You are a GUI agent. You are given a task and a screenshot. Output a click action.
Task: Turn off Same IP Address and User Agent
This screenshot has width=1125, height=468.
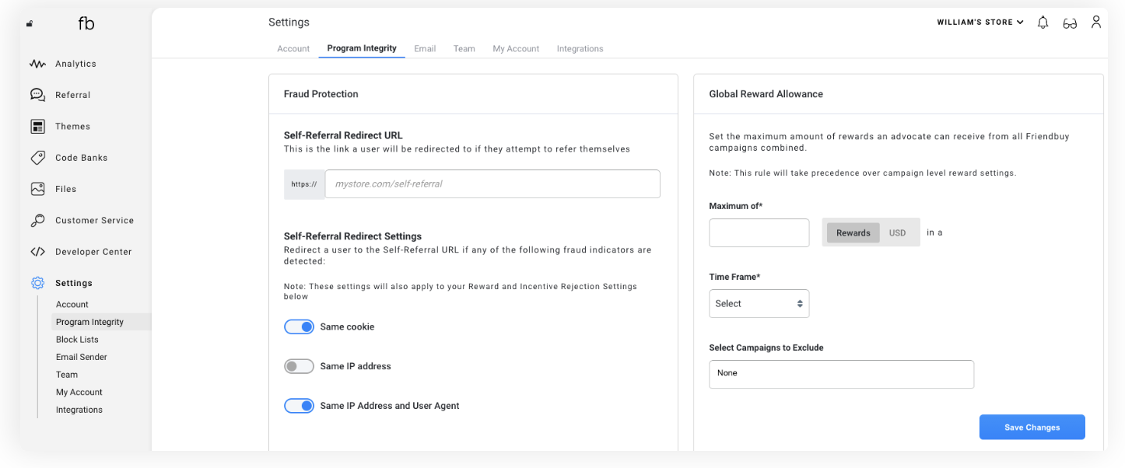(299, 406)
